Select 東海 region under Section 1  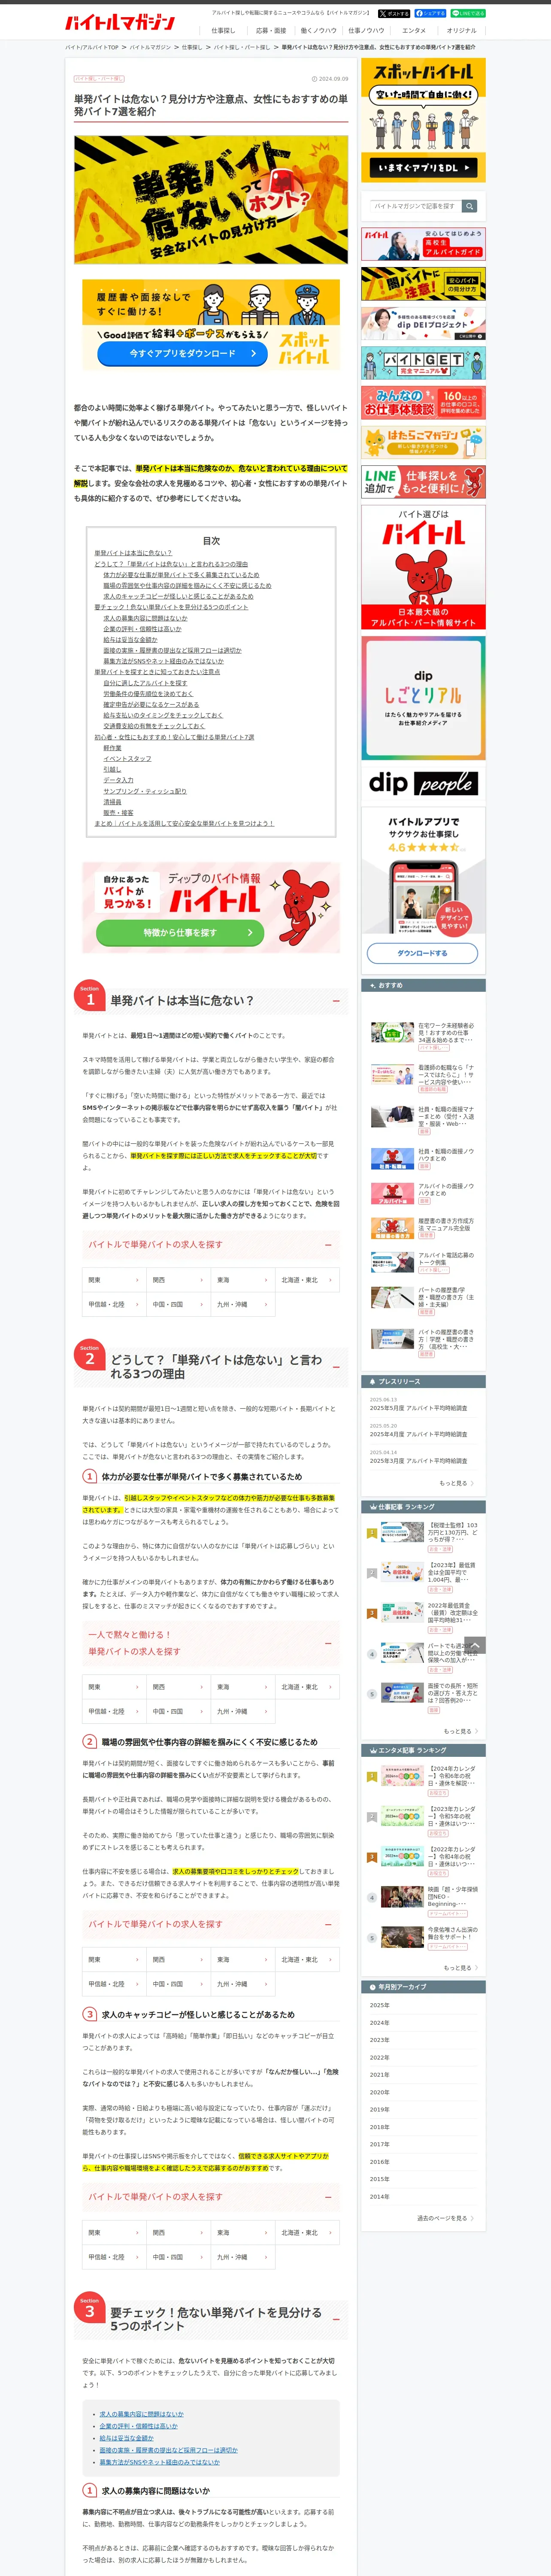tap(243, 1280)
